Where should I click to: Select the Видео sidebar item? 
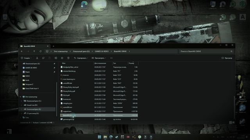[x=27, y=72]
